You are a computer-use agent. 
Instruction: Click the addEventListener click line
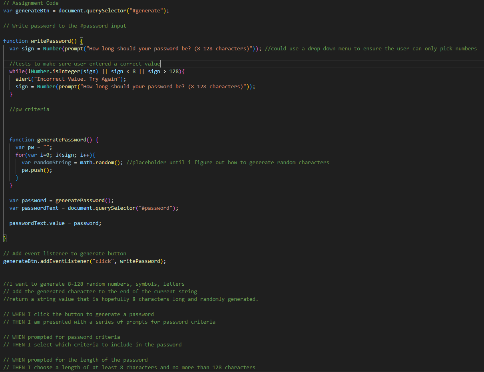(84, 261)
